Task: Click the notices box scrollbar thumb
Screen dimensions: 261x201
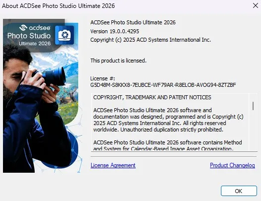Action: point(253,106)
